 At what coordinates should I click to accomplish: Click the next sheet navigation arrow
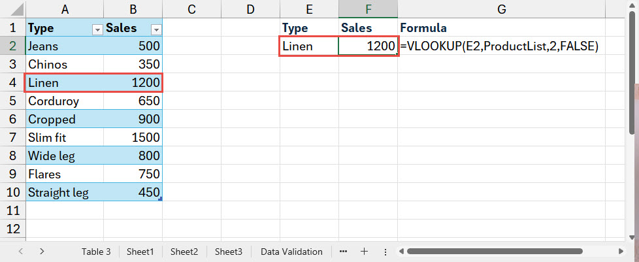click(42, 252)
